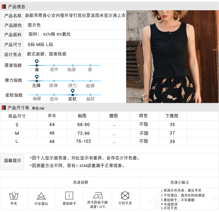Click the 款式新颖，甜美性感 text
The width and height of the screenshot is (219, 212).
(46, 54)
